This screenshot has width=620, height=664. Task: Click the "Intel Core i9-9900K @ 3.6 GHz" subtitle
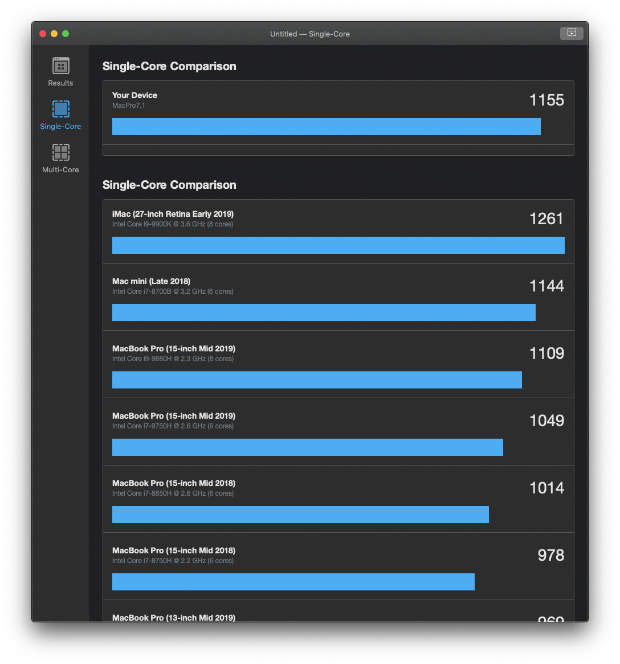(x=173, y=224)
